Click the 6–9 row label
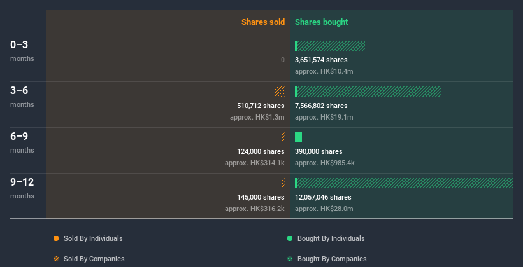The height and width of the screenshot is (267, 523). tap(19, 136)
